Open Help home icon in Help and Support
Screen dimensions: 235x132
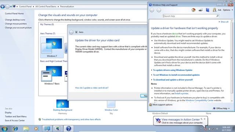pos(194,10)
